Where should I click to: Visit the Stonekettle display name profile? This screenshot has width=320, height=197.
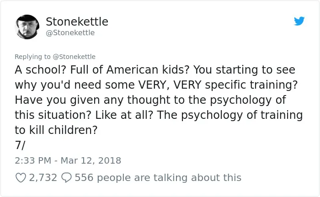(77, 21)
